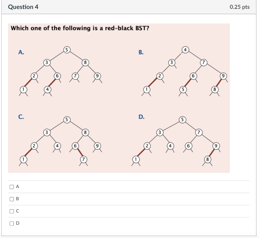The height and width of the screenshot is (238, 259).
Task: Click node 9 in tree B
Action: coord(223,76)
